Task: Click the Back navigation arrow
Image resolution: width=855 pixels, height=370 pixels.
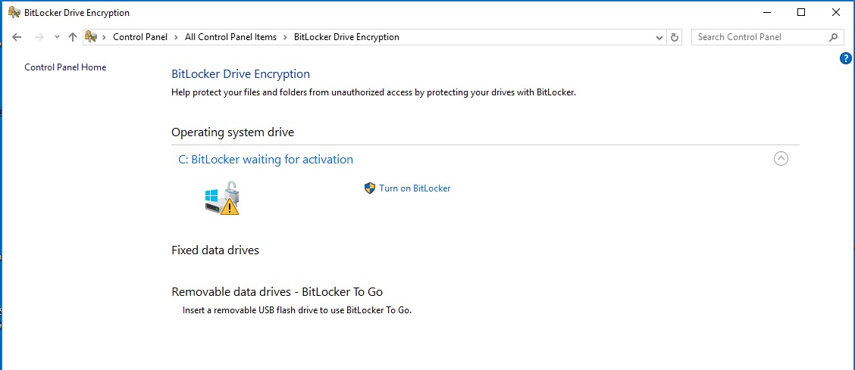Action: 17,37
